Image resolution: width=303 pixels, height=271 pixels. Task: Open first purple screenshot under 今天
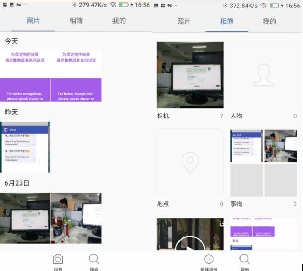25,76
